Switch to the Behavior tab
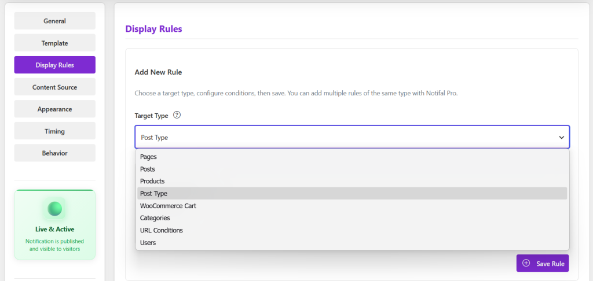 point(55,153)
